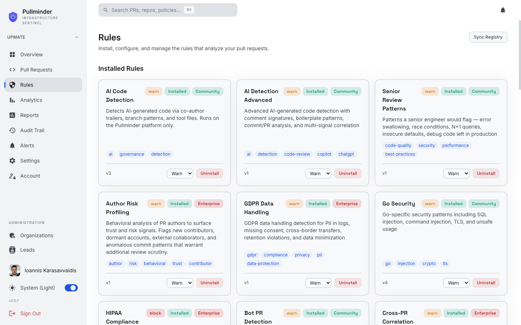Uninstall the Go Security rule
Image resolution: width=521 pixels, height=325 pixels.
point(486,283)
